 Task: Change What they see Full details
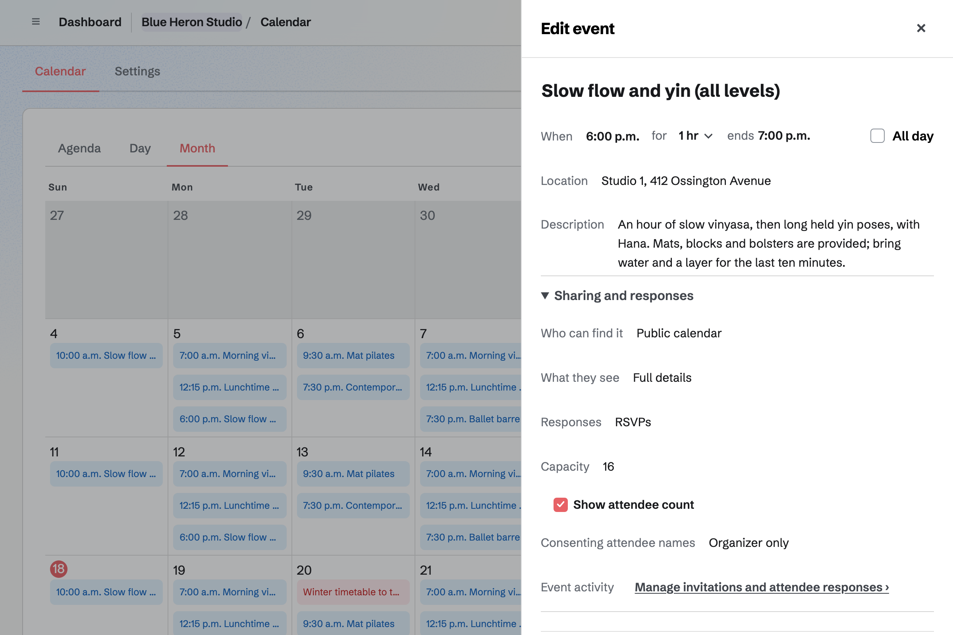tap(662, 378)
